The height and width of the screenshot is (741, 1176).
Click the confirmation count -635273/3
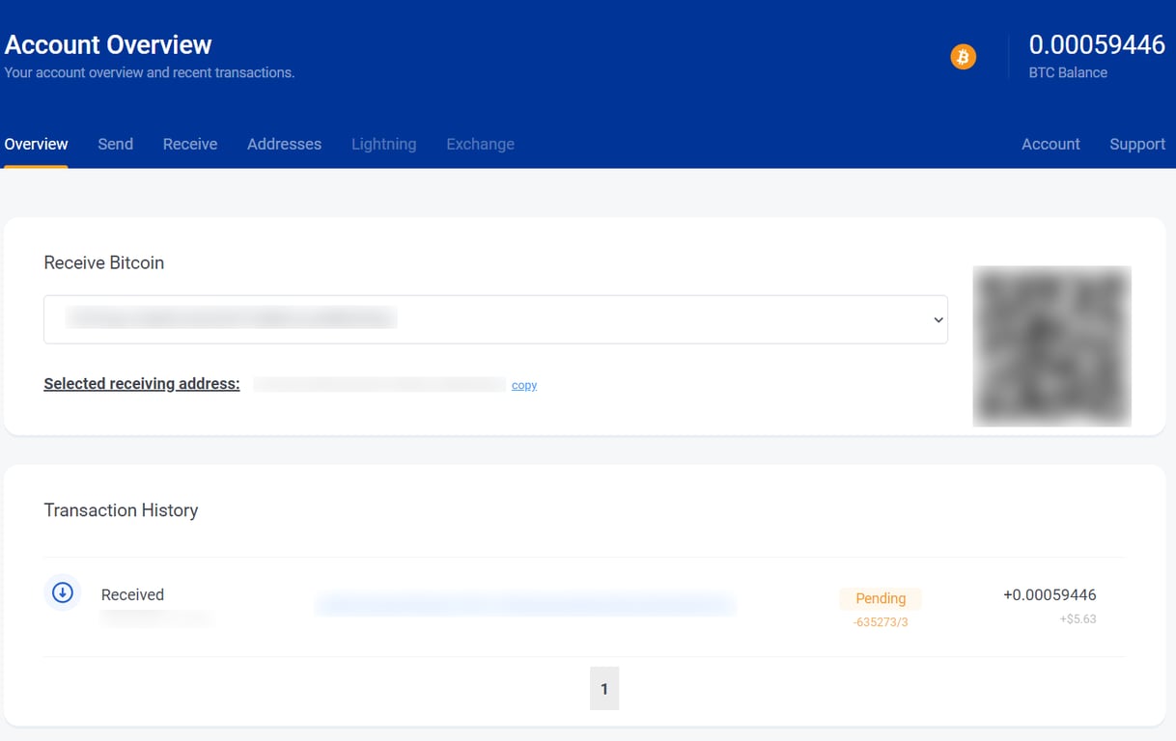click(880, 621)
